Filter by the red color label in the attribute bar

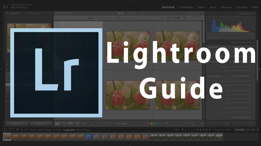(x=168, y=18)
